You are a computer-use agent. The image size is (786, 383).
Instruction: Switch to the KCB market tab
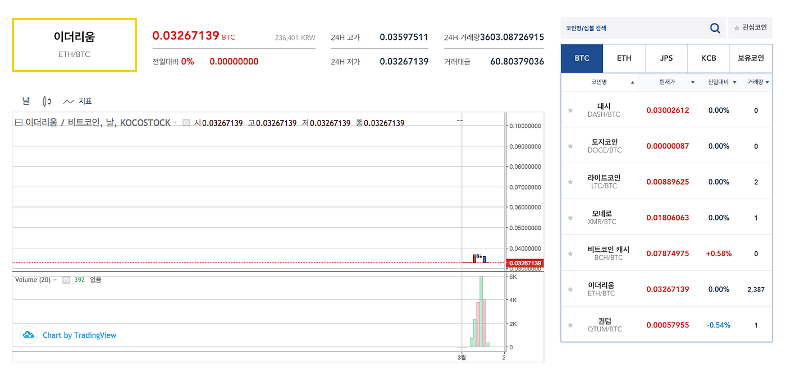pyautogui.click(x=709, y=58)
